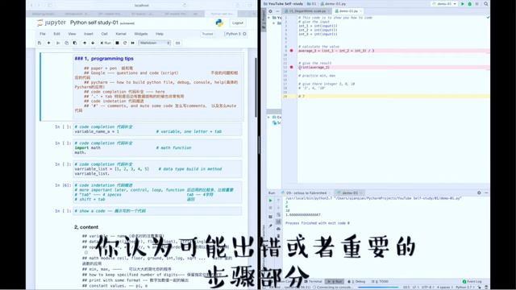Screen dimensions: 516x290
Task: Select the demo-01 tab in Run panel
Action: tap(350, 193)
